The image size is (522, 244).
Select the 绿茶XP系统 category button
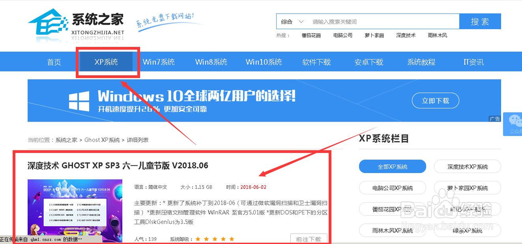coord(467,230)
